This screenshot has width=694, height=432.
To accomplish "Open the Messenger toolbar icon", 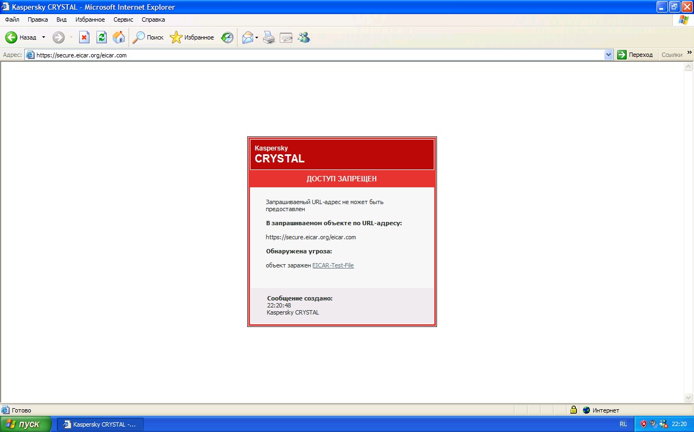I will [304, 37].
